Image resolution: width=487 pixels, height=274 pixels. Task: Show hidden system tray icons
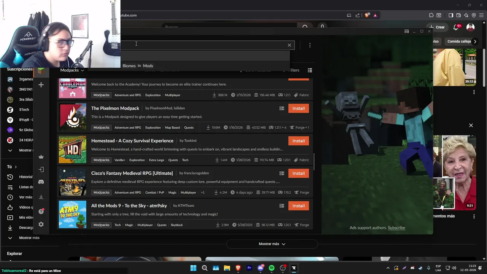388,268
